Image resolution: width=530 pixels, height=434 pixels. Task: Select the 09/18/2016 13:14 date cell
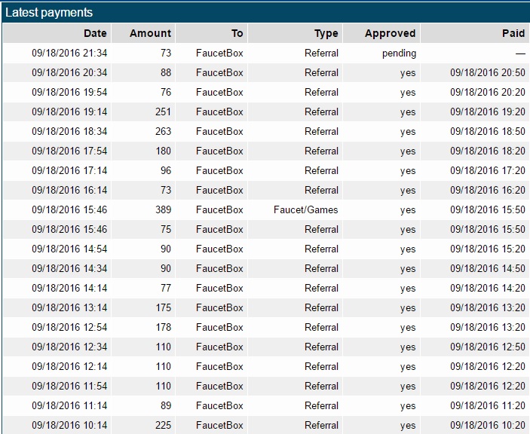click(x=69, y=307)
